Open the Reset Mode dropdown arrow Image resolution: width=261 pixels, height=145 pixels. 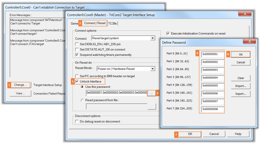click(x=153, y=69)
